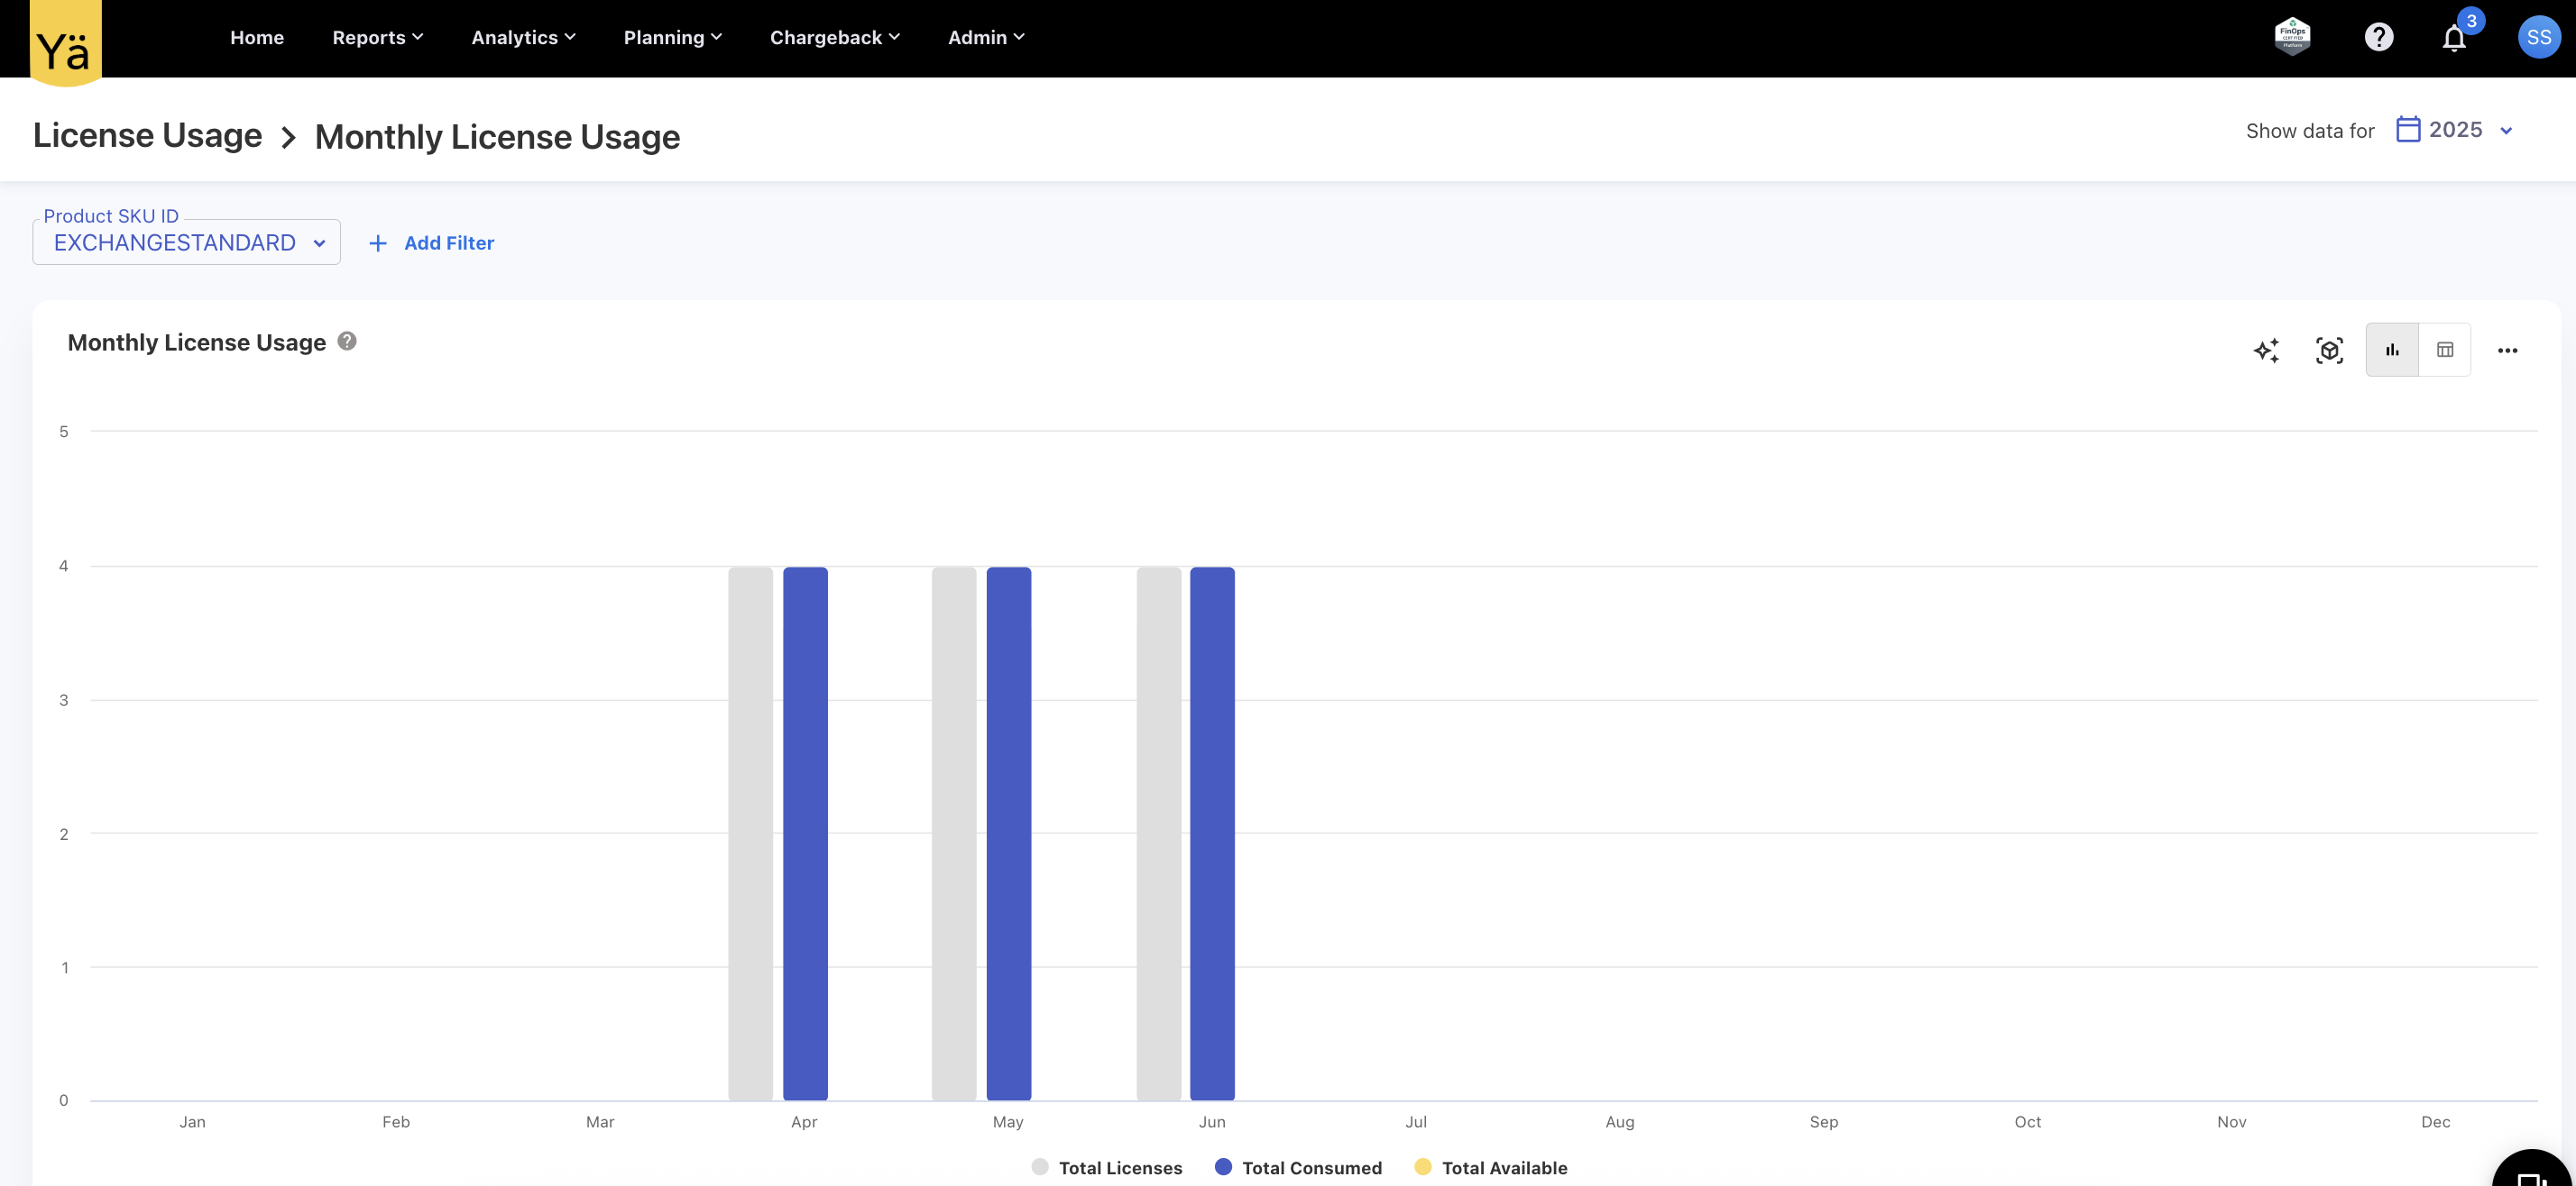Go to the License Usage breadcrumb
This screenshot has height=1186, width=2576.
[x=148, y=136]
